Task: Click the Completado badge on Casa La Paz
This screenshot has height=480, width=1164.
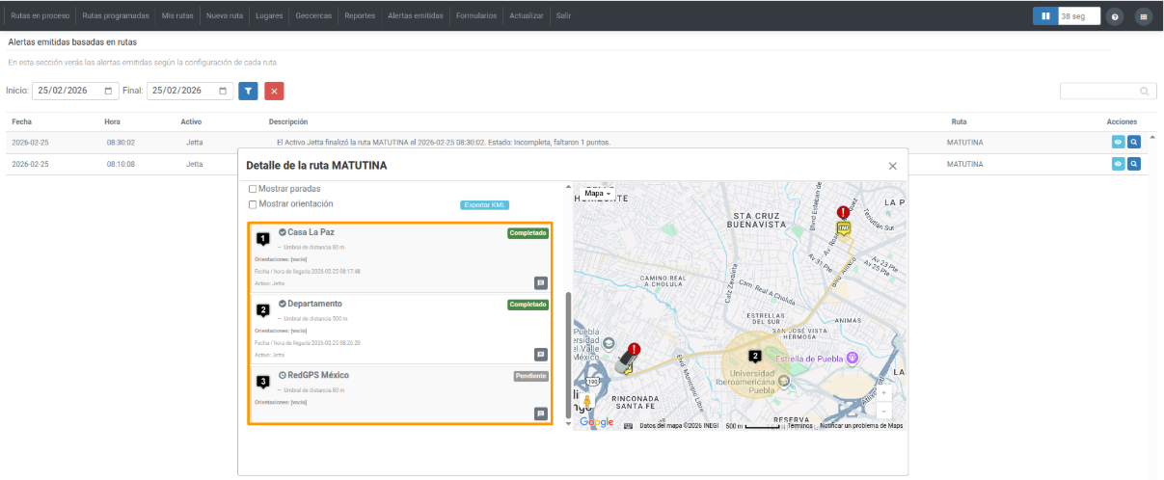Action: click(x=528, y=233)
